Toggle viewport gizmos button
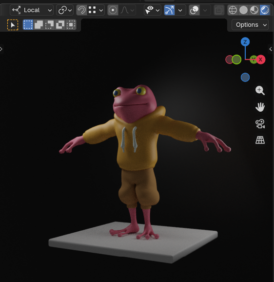 pyautogui.click(x=169, y=10)
